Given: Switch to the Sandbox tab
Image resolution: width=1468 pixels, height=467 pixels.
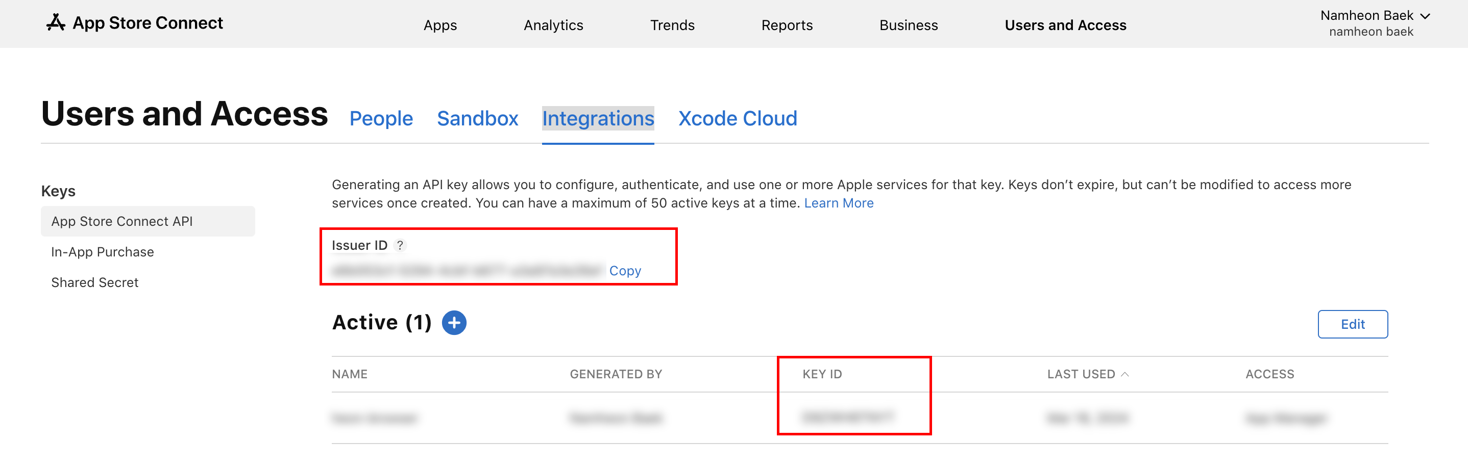Looking at the screenshot, I should [477, 118].
